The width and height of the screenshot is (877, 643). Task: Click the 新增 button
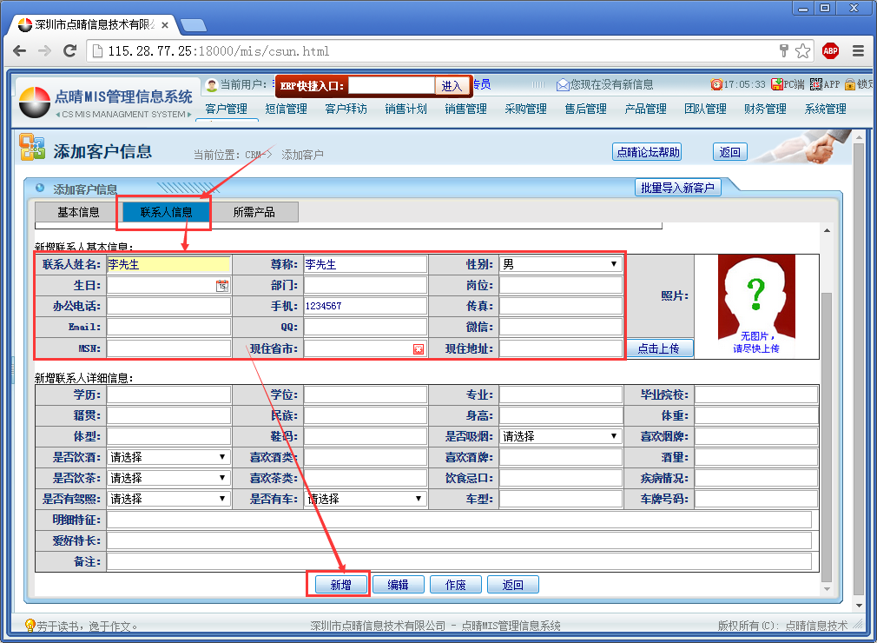340,585
